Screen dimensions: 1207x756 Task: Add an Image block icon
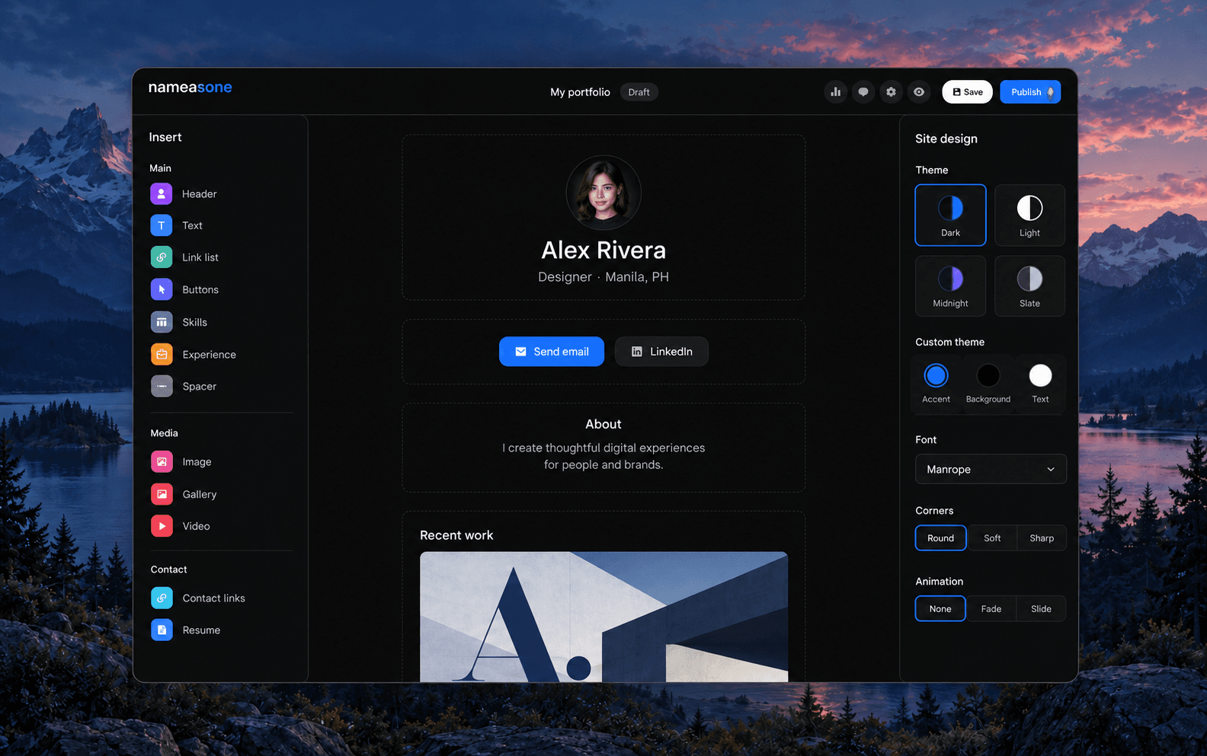(x=162, y=462)
